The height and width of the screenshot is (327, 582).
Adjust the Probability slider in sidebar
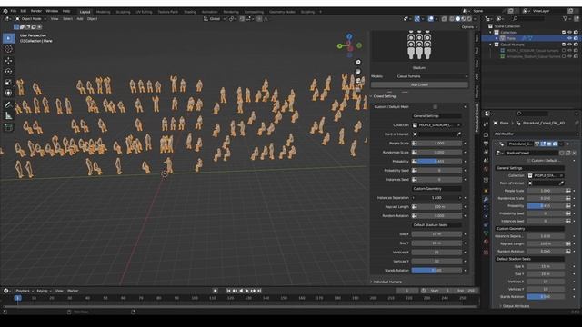tap(436, 162)
